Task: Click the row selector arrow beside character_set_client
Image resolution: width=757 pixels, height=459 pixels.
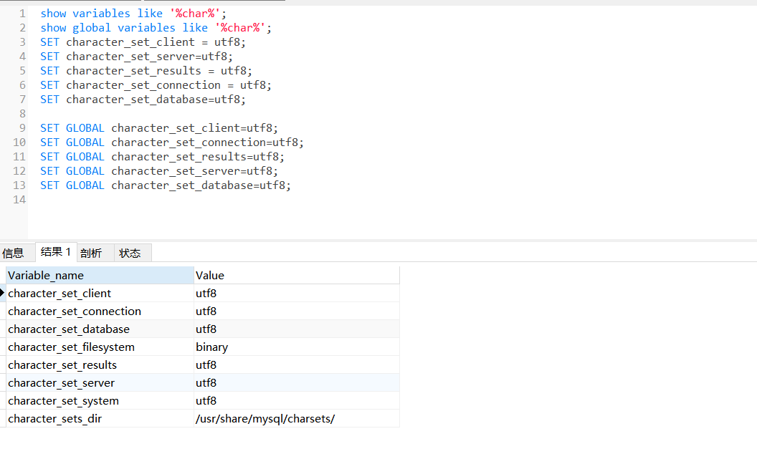Action: point(3,293)
